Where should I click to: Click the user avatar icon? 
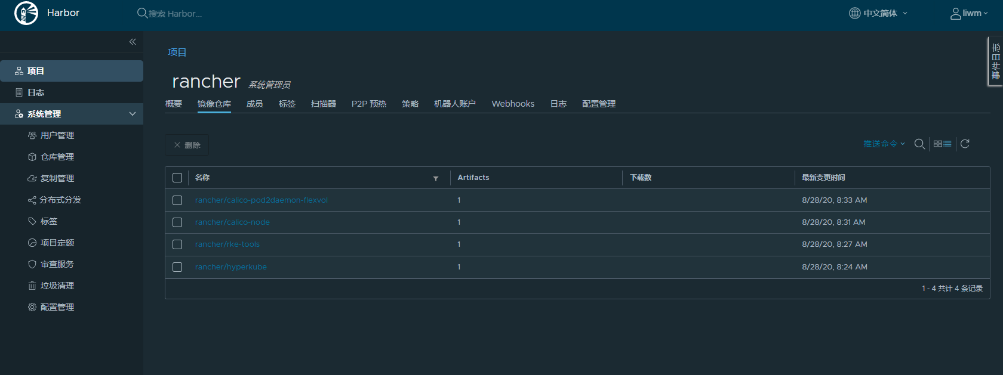pos(956,13)
